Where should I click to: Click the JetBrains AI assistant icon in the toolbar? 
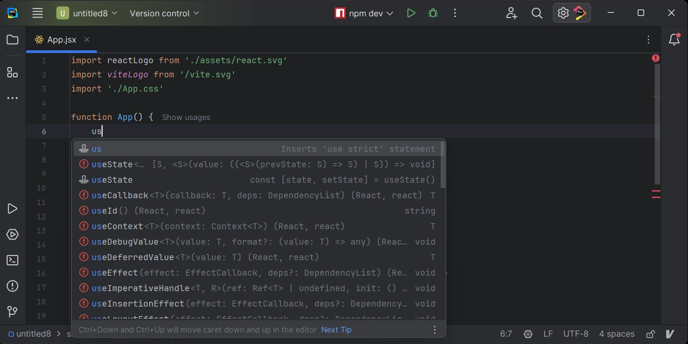pos(580,13)
